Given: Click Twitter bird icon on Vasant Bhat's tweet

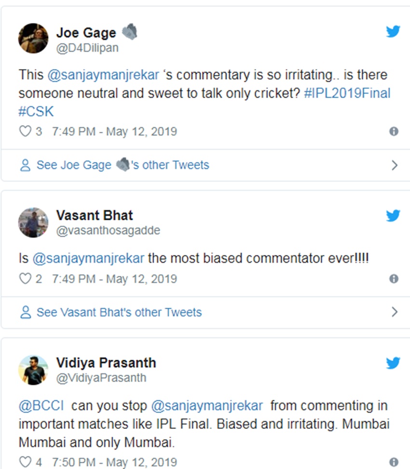Looking at the screenshot, I should click(x=393, y=216).
